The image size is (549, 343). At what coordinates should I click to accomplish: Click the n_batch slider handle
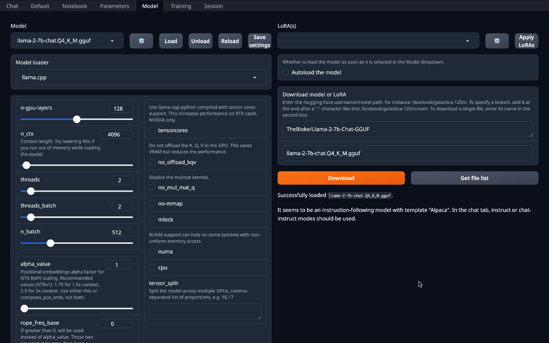50,243
